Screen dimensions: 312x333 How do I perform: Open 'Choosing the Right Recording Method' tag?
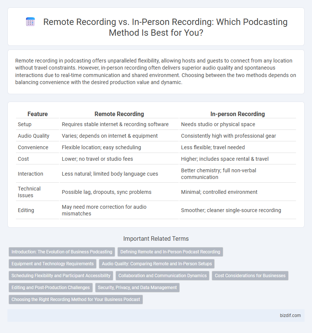click(x=76, y=299)
